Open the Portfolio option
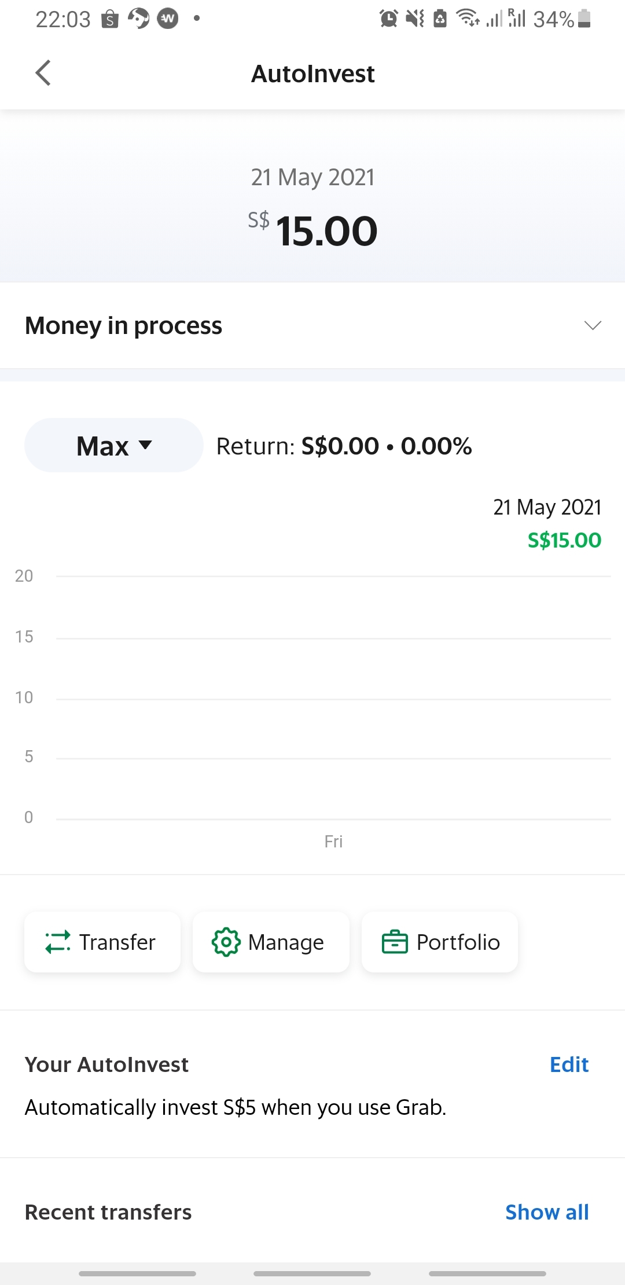This screenshot has width=625, height=1285. [x=440, y=942]
